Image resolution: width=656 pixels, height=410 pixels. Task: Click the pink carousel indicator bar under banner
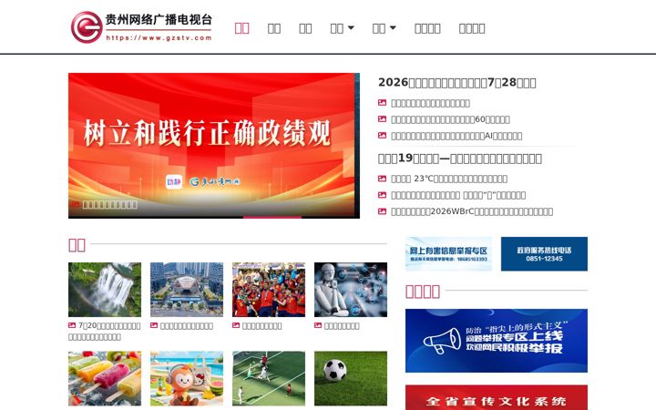click(x=272, y=217)
